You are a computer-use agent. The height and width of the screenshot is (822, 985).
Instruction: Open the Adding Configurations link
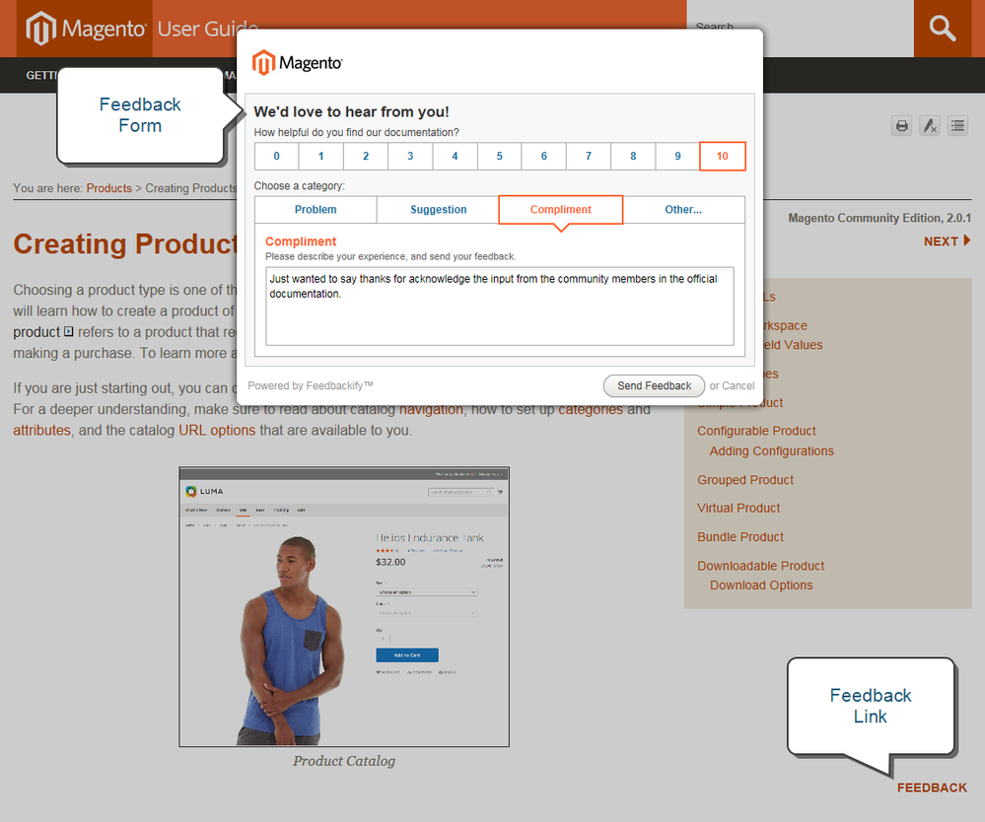(x=771, y=450)
